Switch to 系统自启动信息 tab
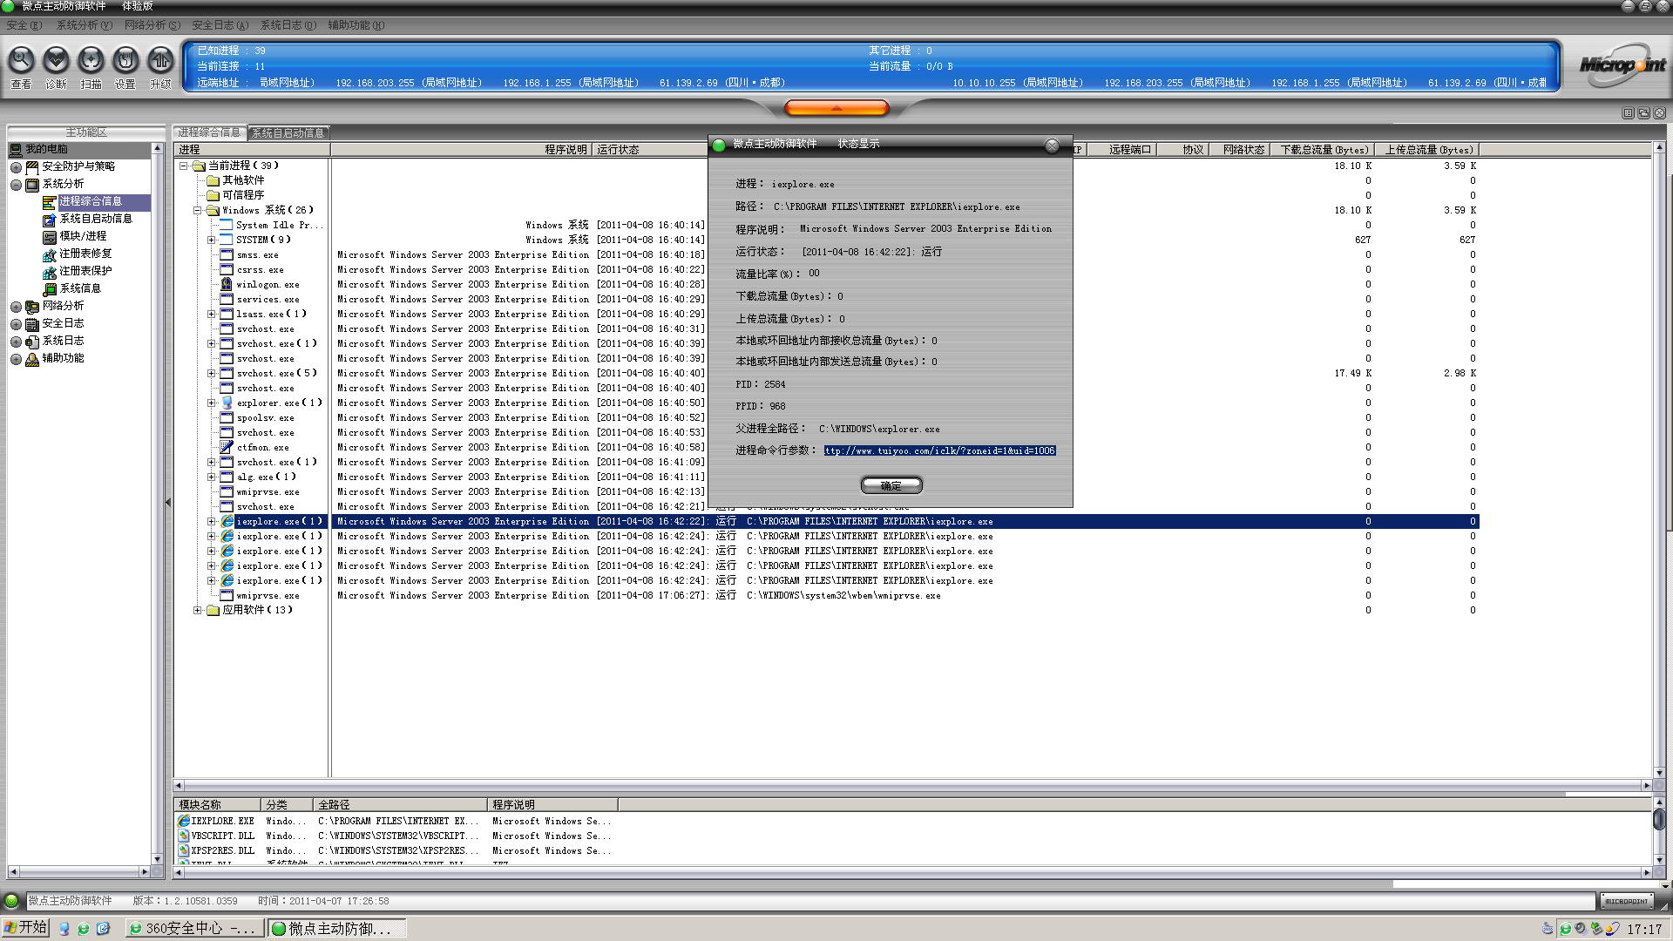Viewport: 1673px width, 941px height. tap(288, 132)
